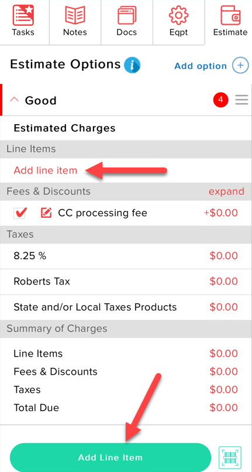Collapse the Good option chevron
The image size is (252, 472).
pos(14,100)
